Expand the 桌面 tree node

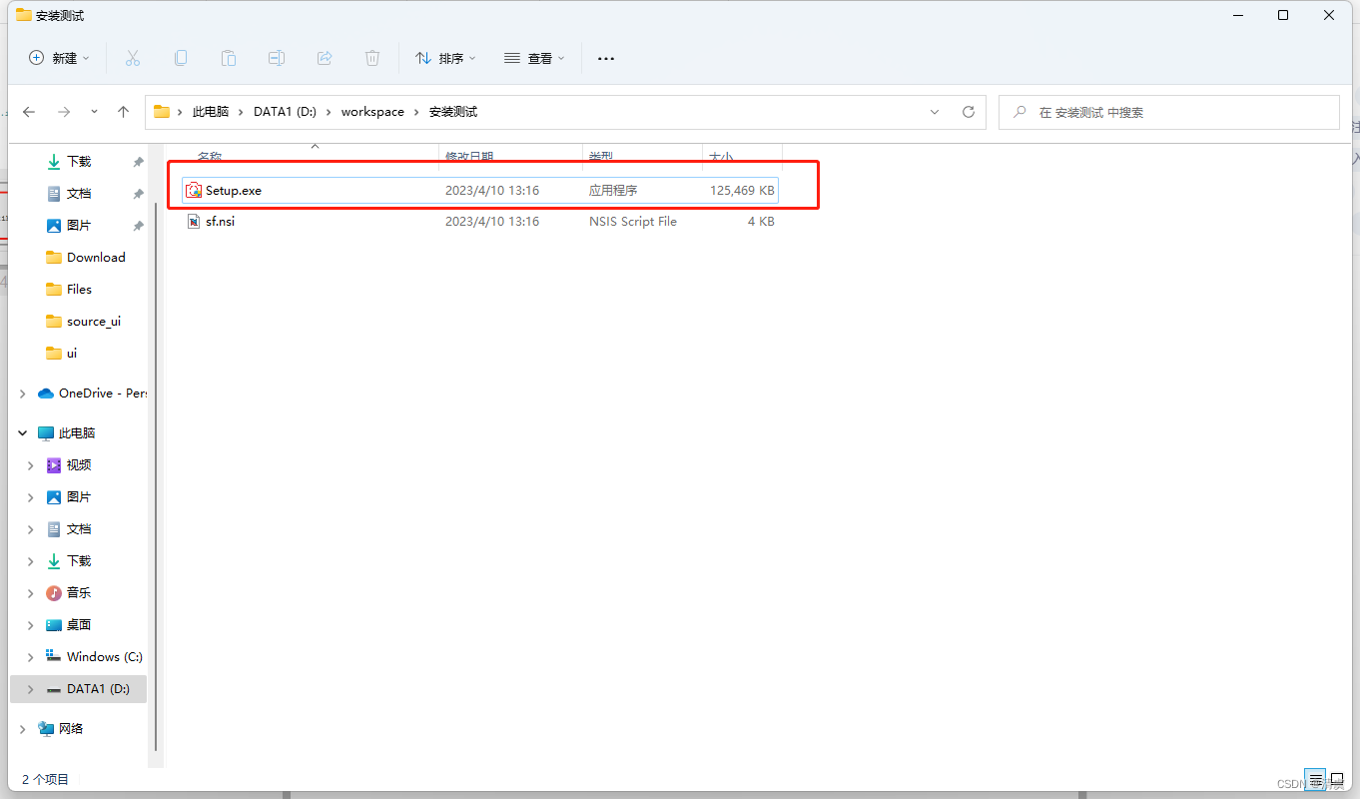pos(31,625)
